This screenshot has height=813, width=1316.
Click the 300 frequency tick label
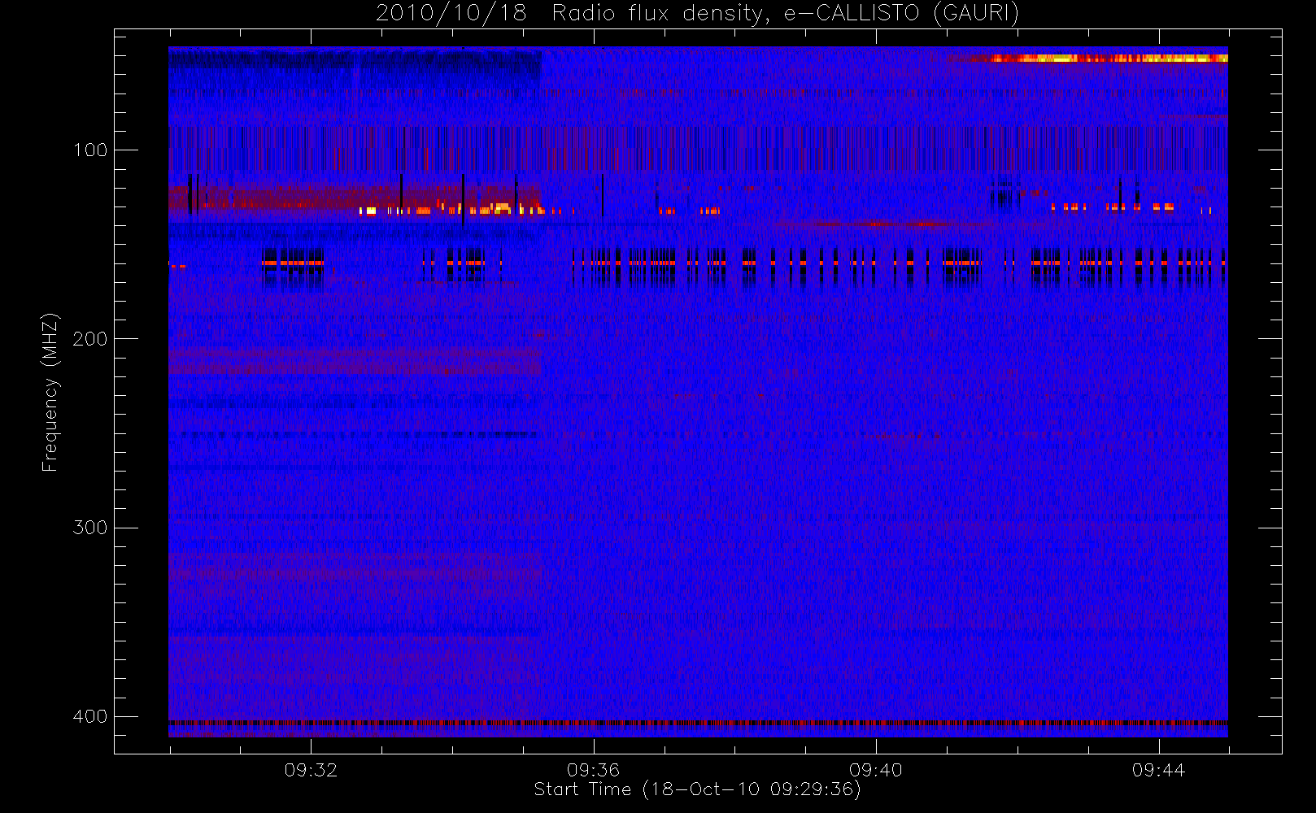click(89, 527)
